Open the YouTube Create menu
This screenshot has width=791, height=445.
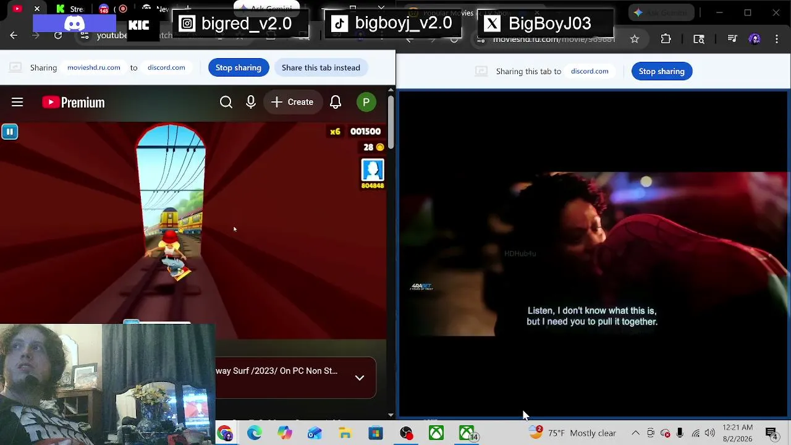[292, 102]
